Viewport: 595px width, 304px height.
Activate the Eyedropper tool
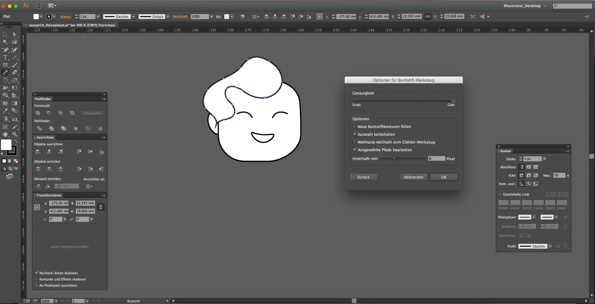click(x=5, y=111)
